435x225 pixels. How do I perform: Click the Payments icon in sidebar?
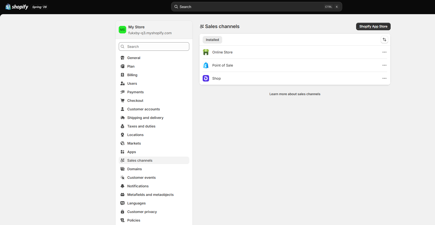pyautogui.click(x=122, y=92)
